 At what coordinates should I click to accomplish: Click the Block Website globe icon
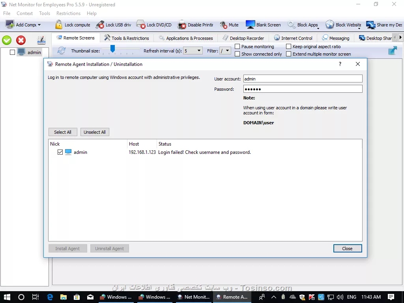329,25
